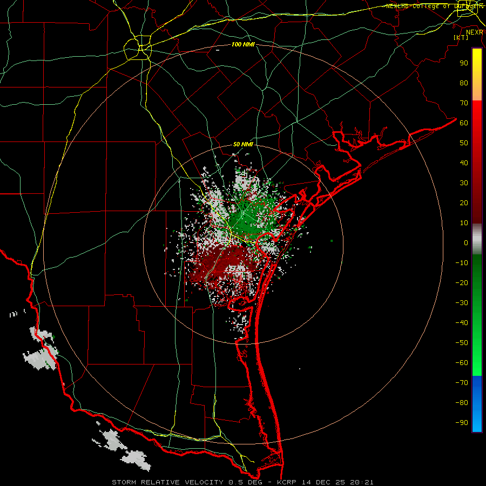Pick the blue segment of the color bar
This screenshot has width=486, height=486.
[x=477, y=404]
